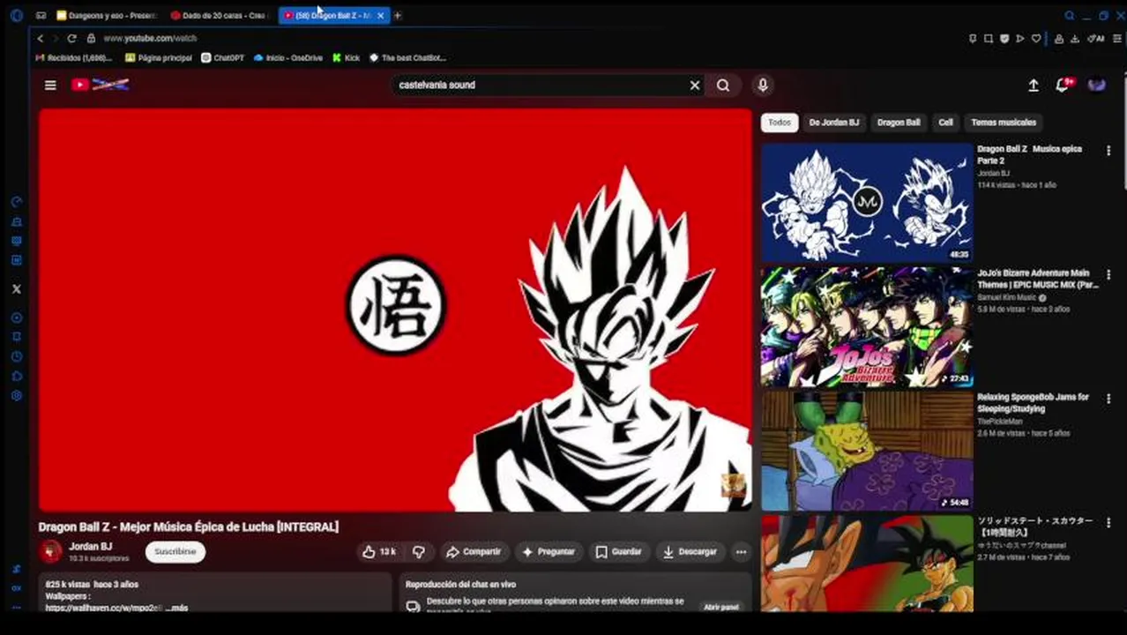This screenshot has height=635, width=1127.
Task: Go back with browser back arrow
Action: point(40,38)
